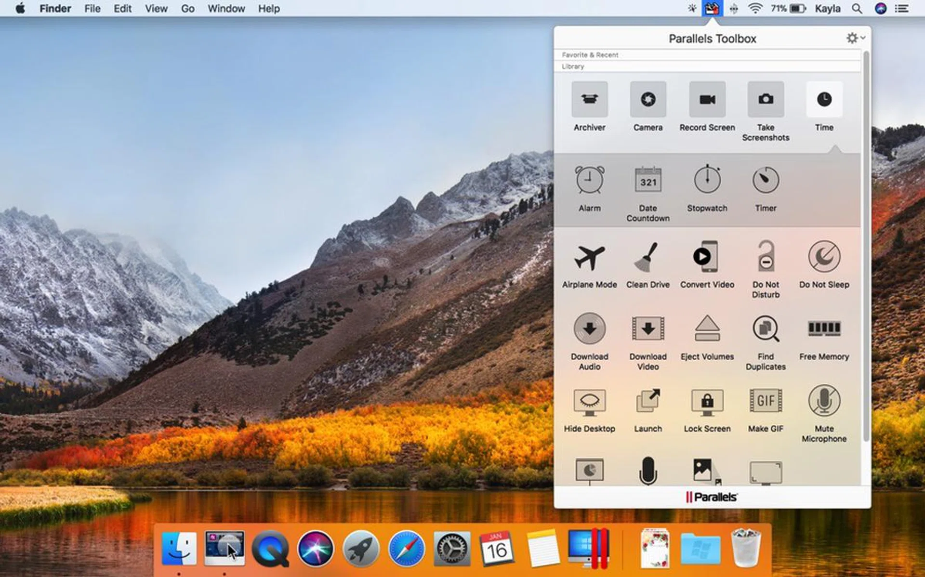Open the Take Screenshots tool
This screenshot has width=925, height=577.
point(766,100)
